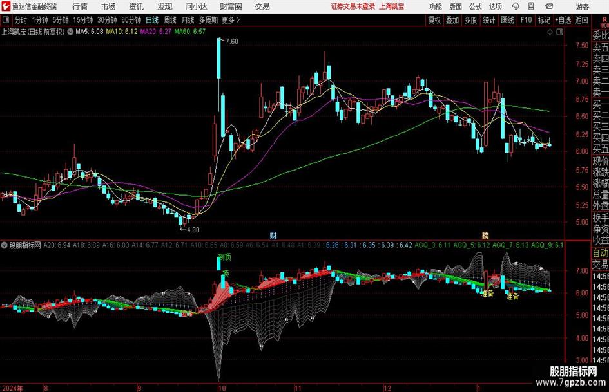Open the mobile phone icon in title bar
The image size is (609, 392).
(531, 6)
